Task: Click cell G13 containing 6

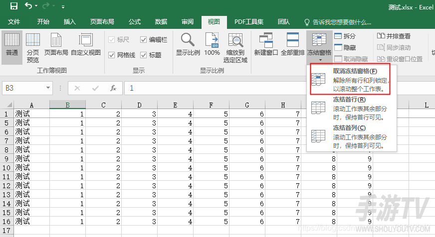Action: 247,195
